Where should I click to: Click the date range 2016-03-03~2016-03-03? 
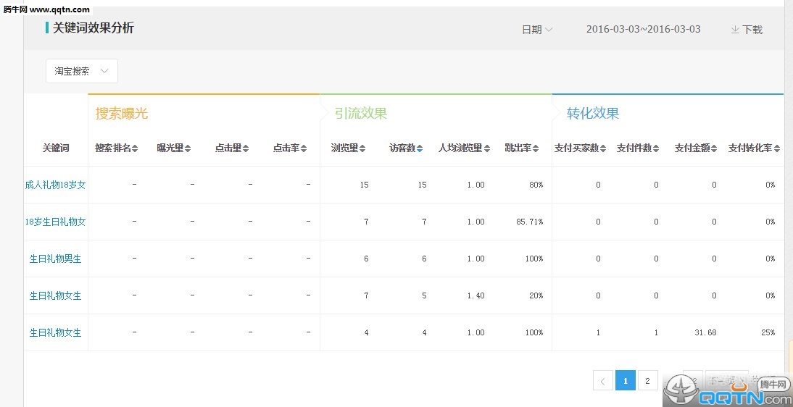643,29
